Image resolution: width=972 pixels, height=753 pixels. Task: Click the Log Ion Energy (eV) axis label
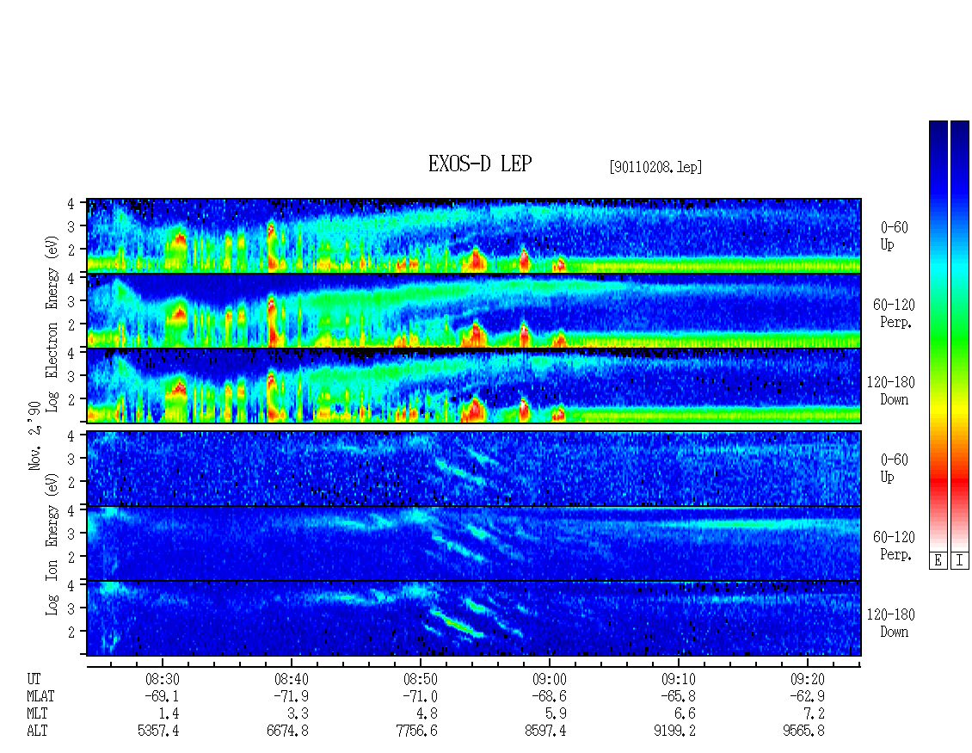[x=52, y=544]
